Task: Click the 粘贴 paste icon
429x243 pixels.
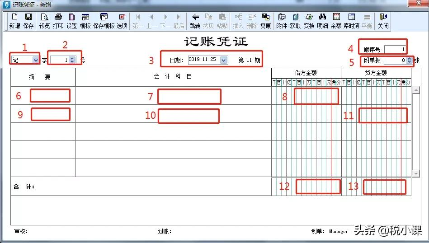Action: [x=222, y=21]
